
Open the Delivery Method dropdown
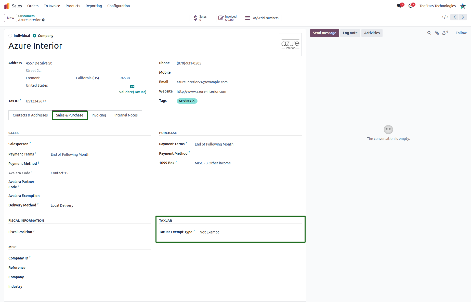click(x=101, y=205)
